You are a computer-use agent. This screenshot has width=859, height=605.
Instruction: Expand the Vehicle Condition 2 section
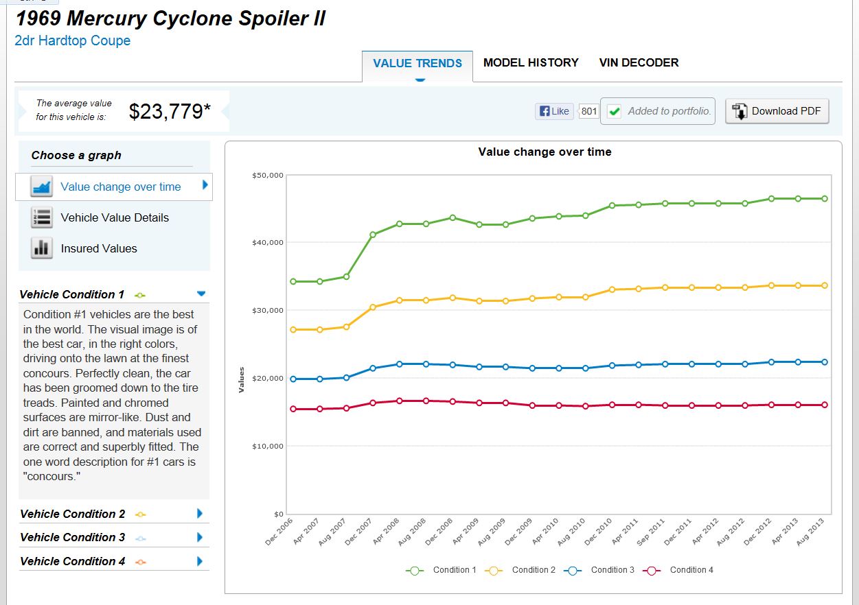200,513
